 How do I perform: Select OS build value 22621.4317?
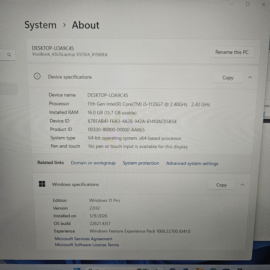click(100, 223)
